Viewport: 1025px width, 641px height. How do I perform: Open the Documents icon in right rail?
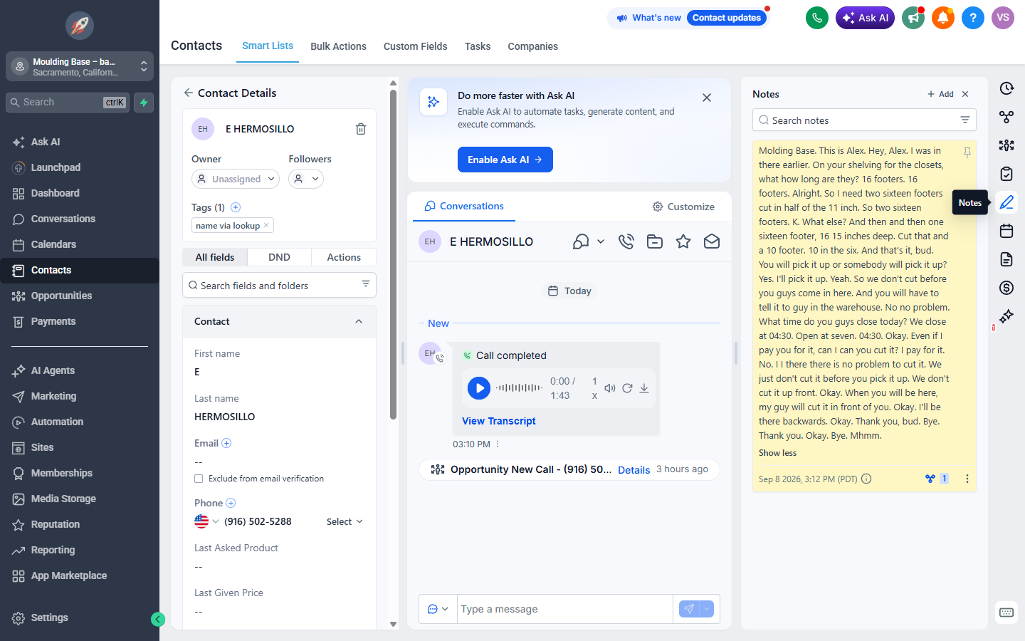click(x=1006, y=259)
